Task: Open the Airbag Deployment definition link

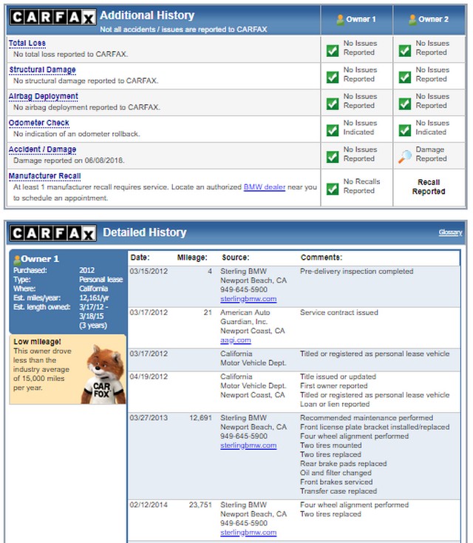Action: coord(44,96)
